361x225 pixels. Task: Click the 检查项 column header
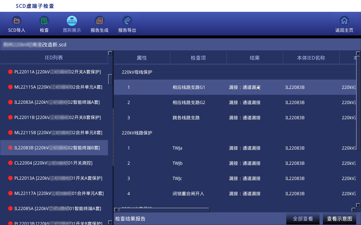click(x=198, y=58)
